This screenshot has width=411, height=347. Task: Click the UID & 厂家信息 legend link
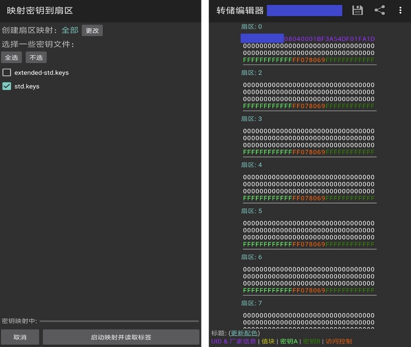click(233, 341)
